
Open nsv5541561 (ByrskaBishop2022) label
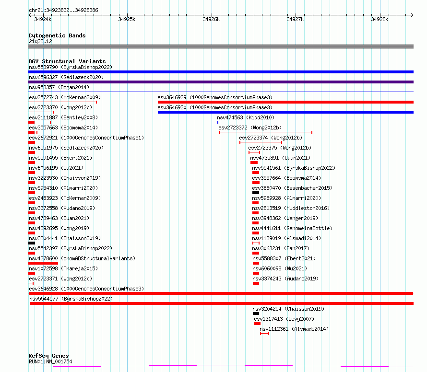pos(294,168)
